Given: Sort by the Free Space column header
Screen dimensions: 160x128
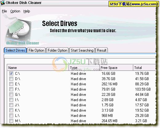Looking at the screenshot, I should pos(116,68).
